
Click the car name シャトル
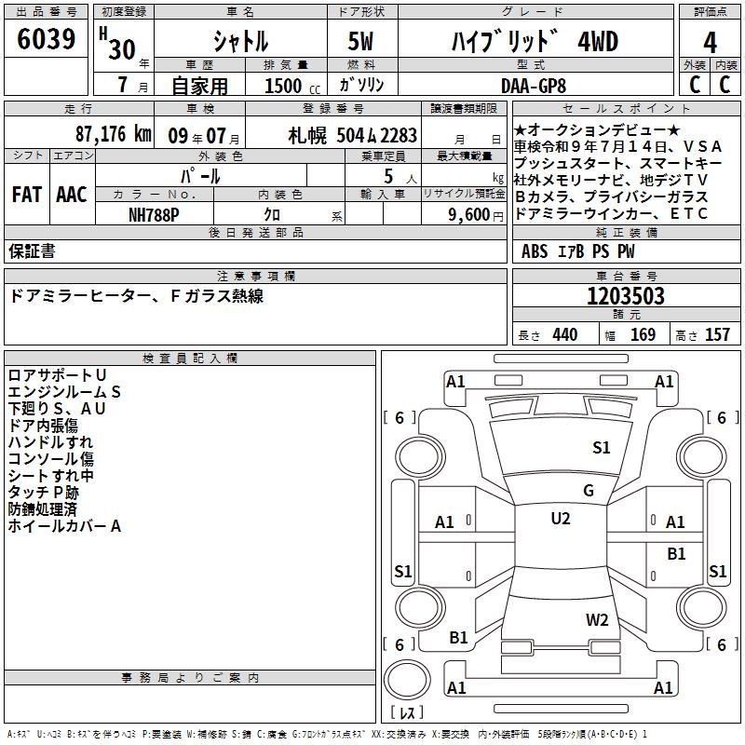[x=240, y=42]
